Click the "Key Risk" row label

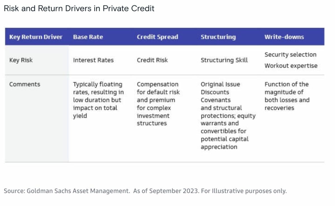21,60
